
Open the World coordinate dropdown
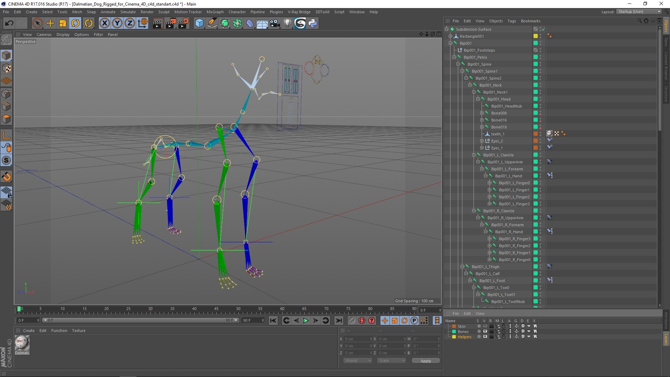pos(358,361)
